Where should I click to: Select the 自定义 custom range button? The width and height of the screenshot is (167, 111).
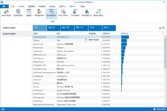click(109, 28)
